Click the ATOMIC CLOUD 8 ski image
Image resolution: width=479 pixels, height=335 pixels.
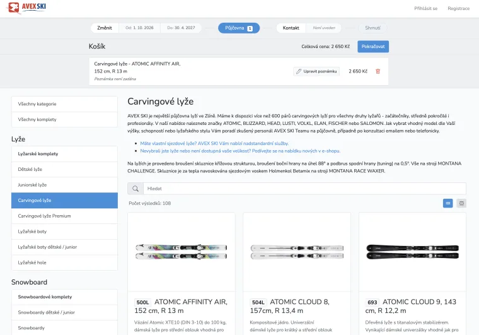pos(297,252)
